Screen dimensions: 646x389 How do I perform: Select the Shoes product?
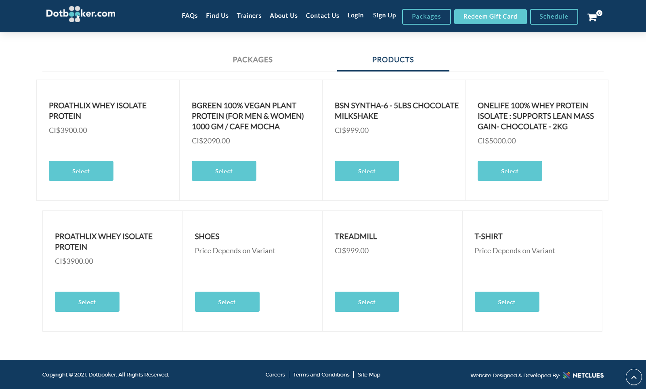pos(227,302)
